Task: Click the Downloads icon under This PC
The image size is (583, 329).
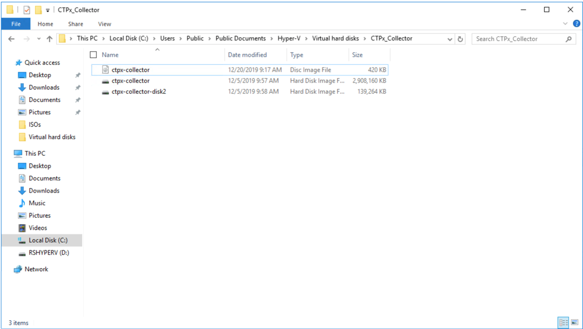Action: [22, 191]
